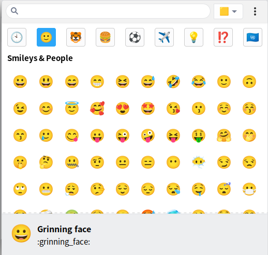This screenshot has height=255, width=268.
Task: Select the Smileys & People category tab
Action: pyautogui.click(x=46, y=37)
